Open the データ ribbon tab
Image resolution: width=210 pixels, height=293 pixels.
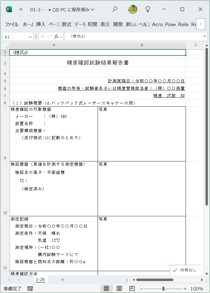point(80,24)
